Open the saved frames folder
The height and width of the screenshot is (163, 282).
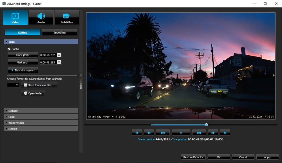32,93
